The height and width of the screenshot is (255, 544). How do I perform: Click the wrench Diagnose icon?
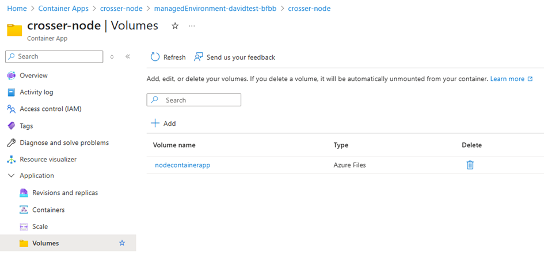tap(12, 143)
